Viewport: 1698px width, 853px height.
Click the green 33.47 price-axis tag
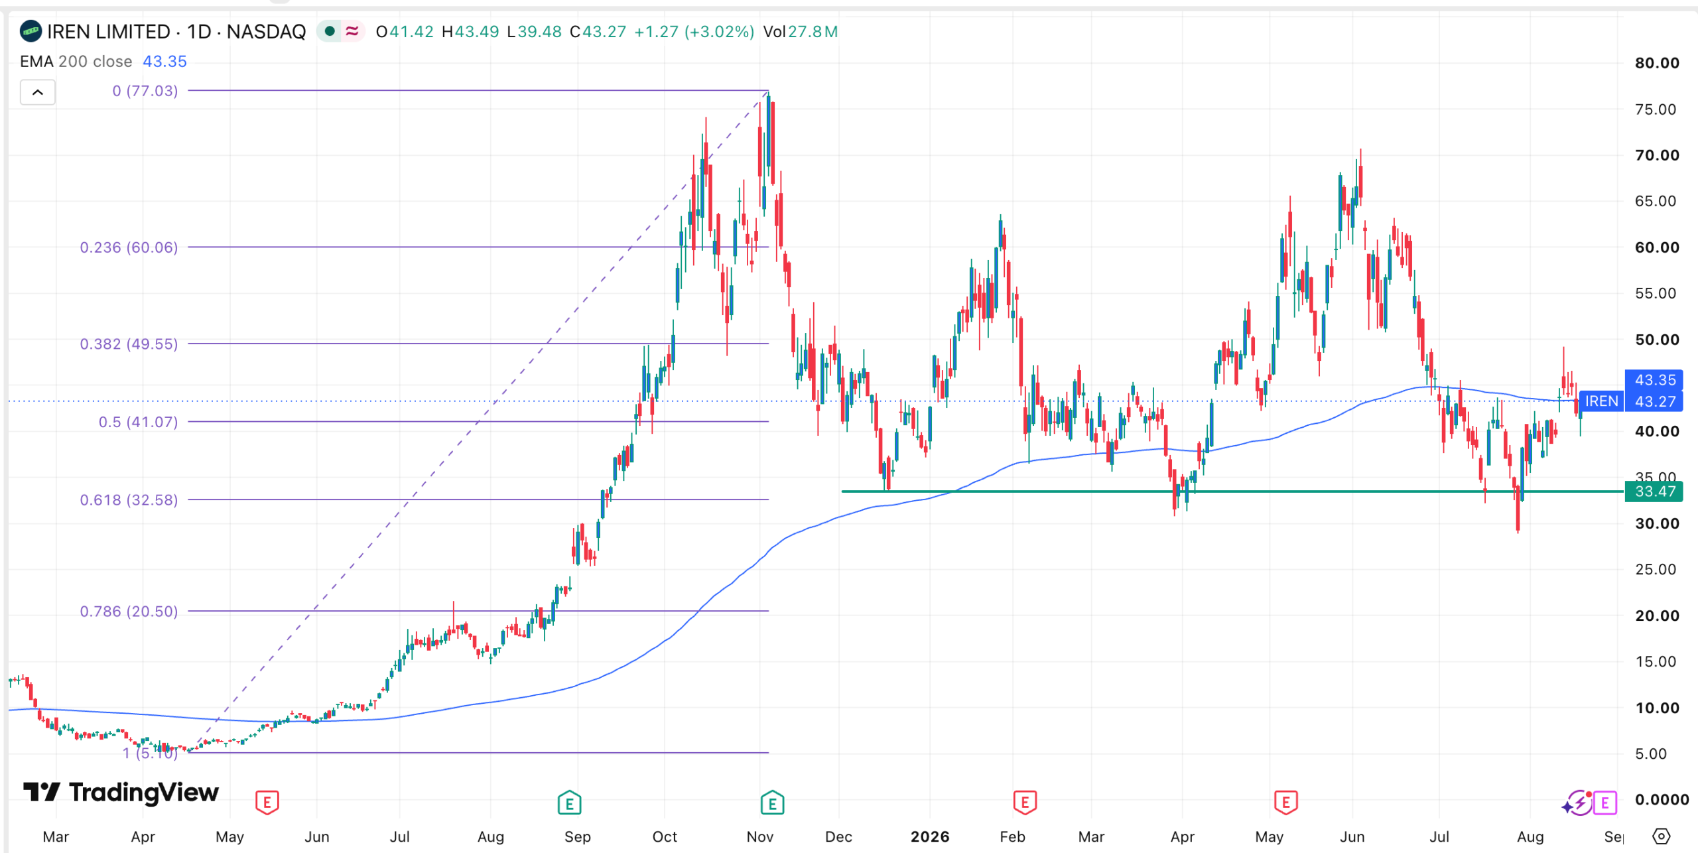tap(1654, 492)
